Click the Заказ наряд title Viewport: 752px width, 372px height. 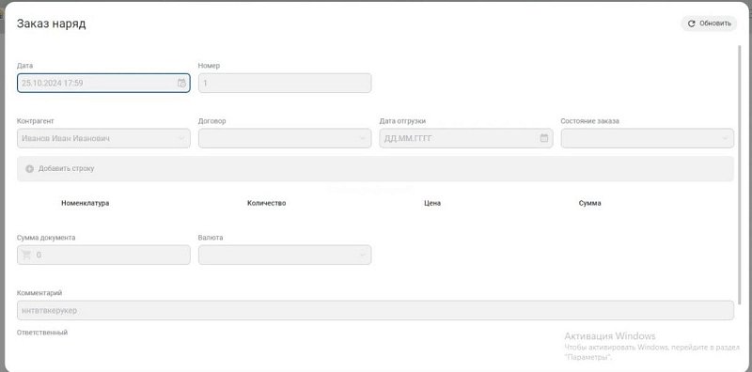pyautogui.click(x=52, y=24)
